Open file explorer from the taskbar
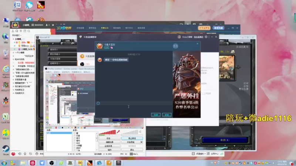This screenshot has height=166, width=296. (x=23, y=163)
